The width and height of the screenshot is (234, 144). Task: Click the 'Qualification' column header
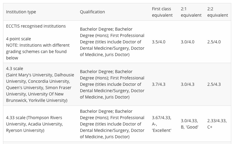[x=92, y=12]
